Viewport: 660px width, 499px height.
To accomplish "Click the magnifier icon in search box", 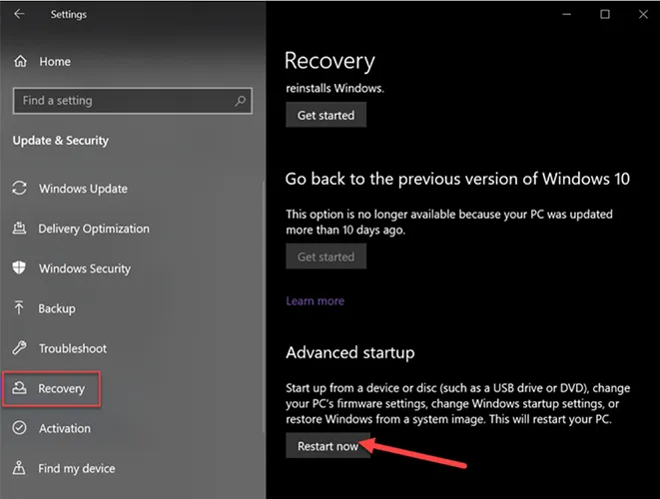I will click(240, 101).
